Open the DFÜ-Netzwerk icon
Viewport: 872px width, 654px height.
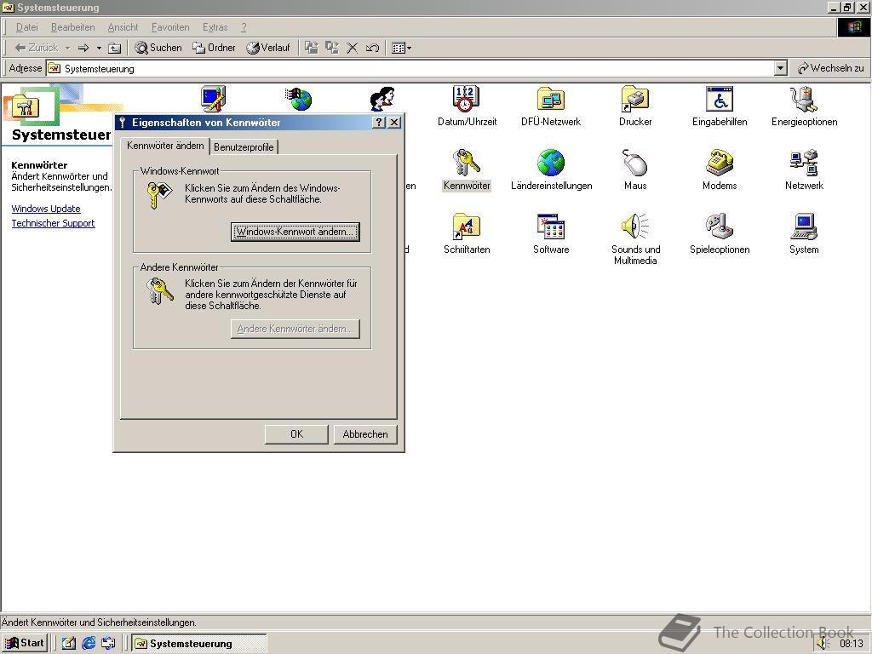click(x=551, y=100)
